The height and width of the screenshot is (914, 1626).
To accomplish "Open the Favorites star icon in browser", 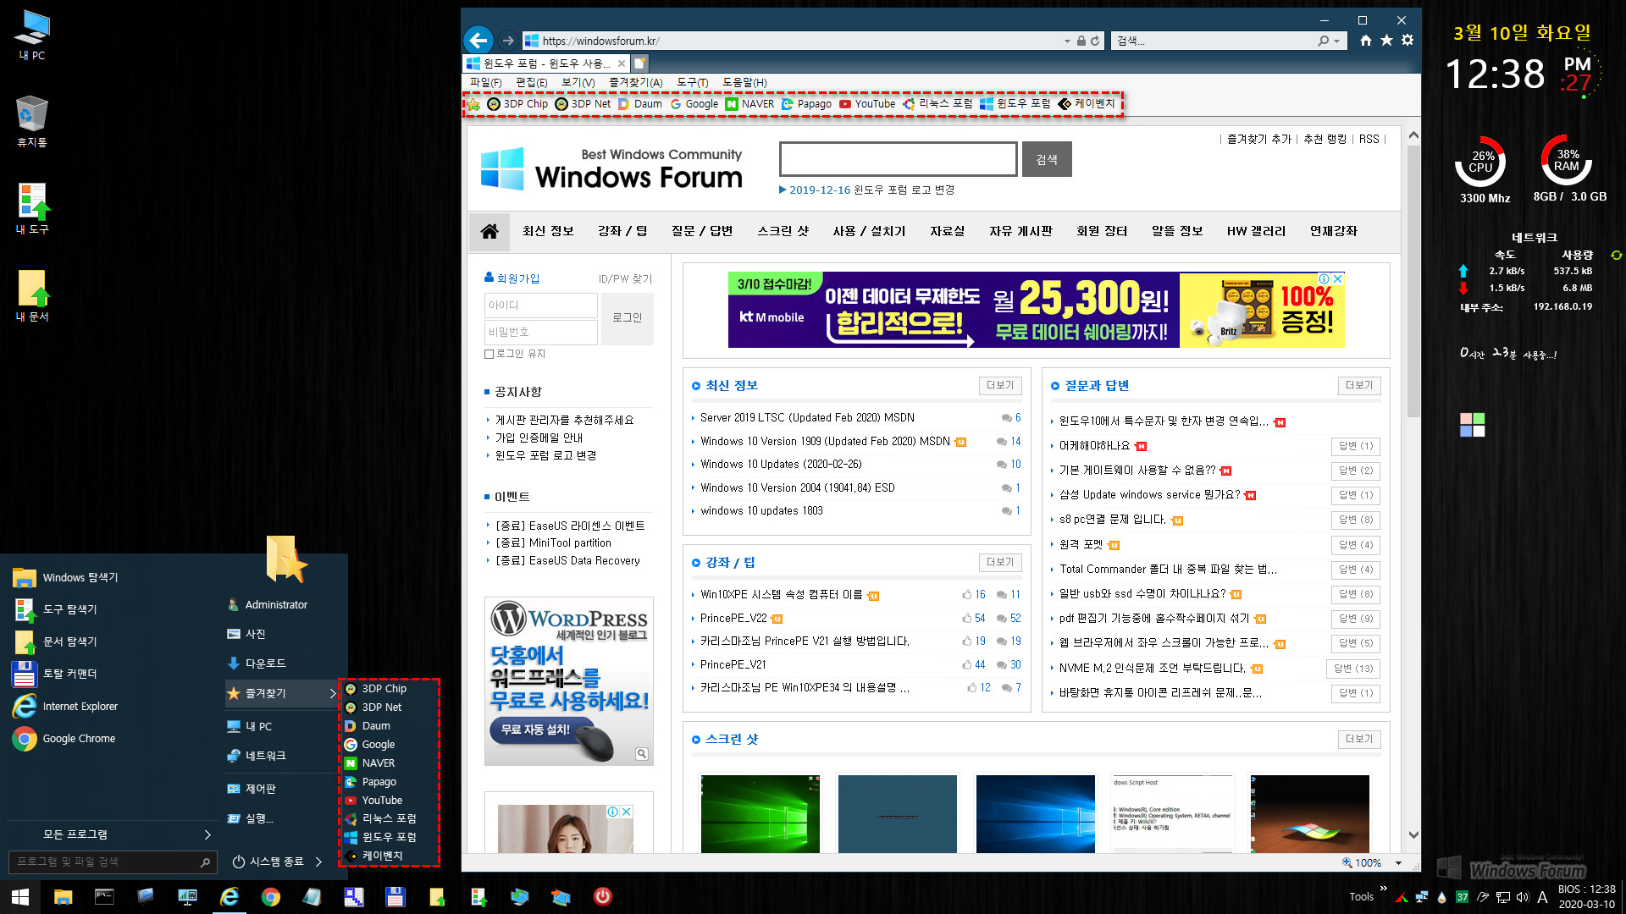I will pyautogui.click(x=1386, y=41).
